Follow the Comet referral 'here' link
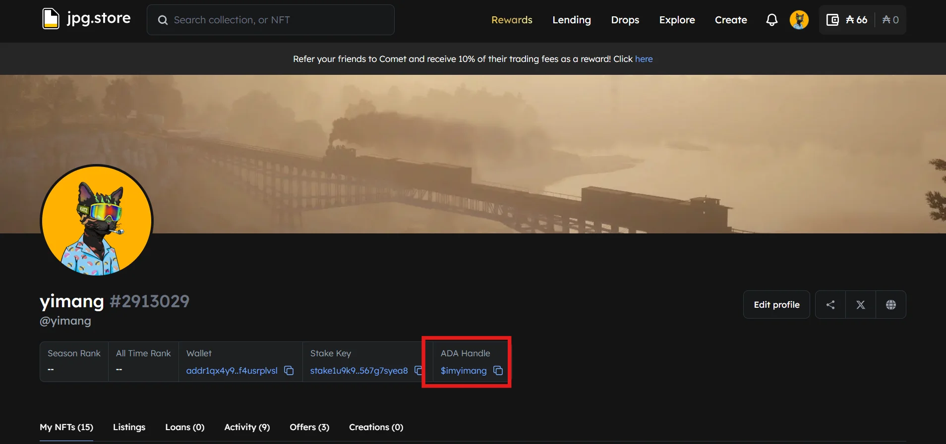The width and height of the screenshot is (946, 444). (x=644, y=59)
